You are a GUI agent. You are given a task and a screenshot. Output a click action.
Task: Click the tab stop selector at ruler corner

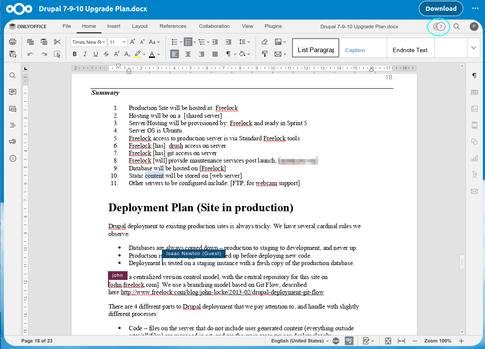coord(26,68)
